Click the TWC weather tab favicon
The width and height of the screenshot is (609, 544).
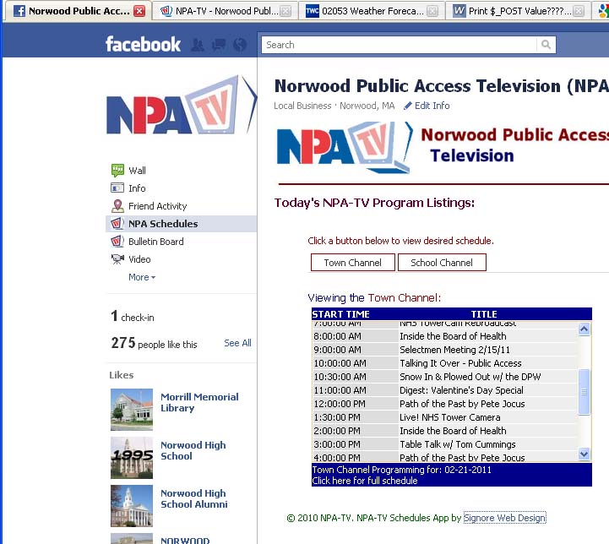coord(313,11)
